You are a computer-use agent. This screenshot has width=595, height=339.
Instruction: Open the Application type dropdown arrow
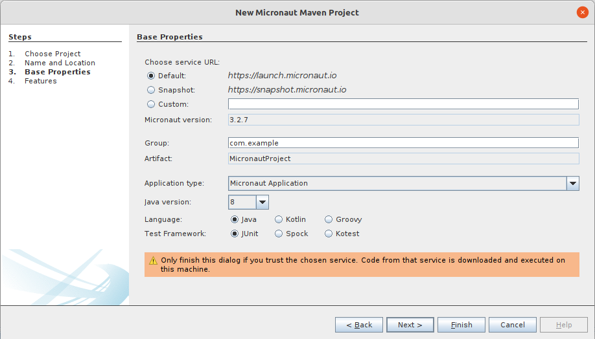tap(573, 183)
